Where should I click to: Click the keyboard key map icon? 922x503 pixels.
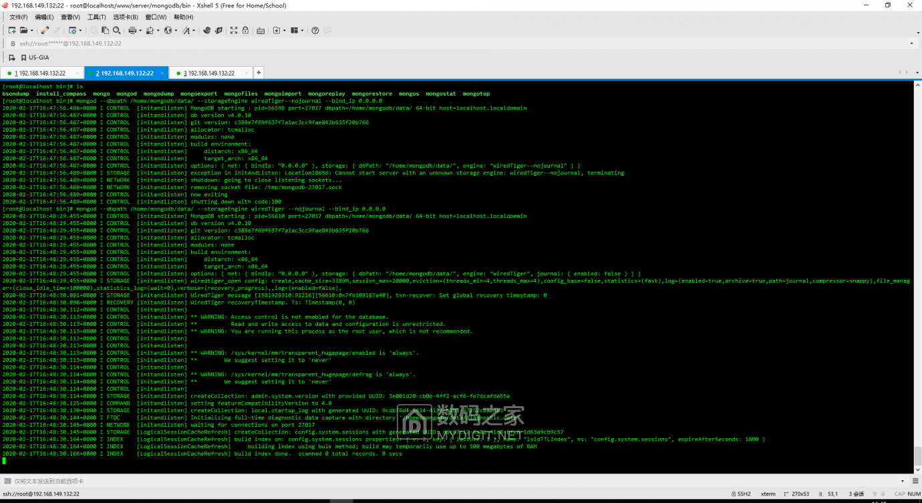coord(261,30)
